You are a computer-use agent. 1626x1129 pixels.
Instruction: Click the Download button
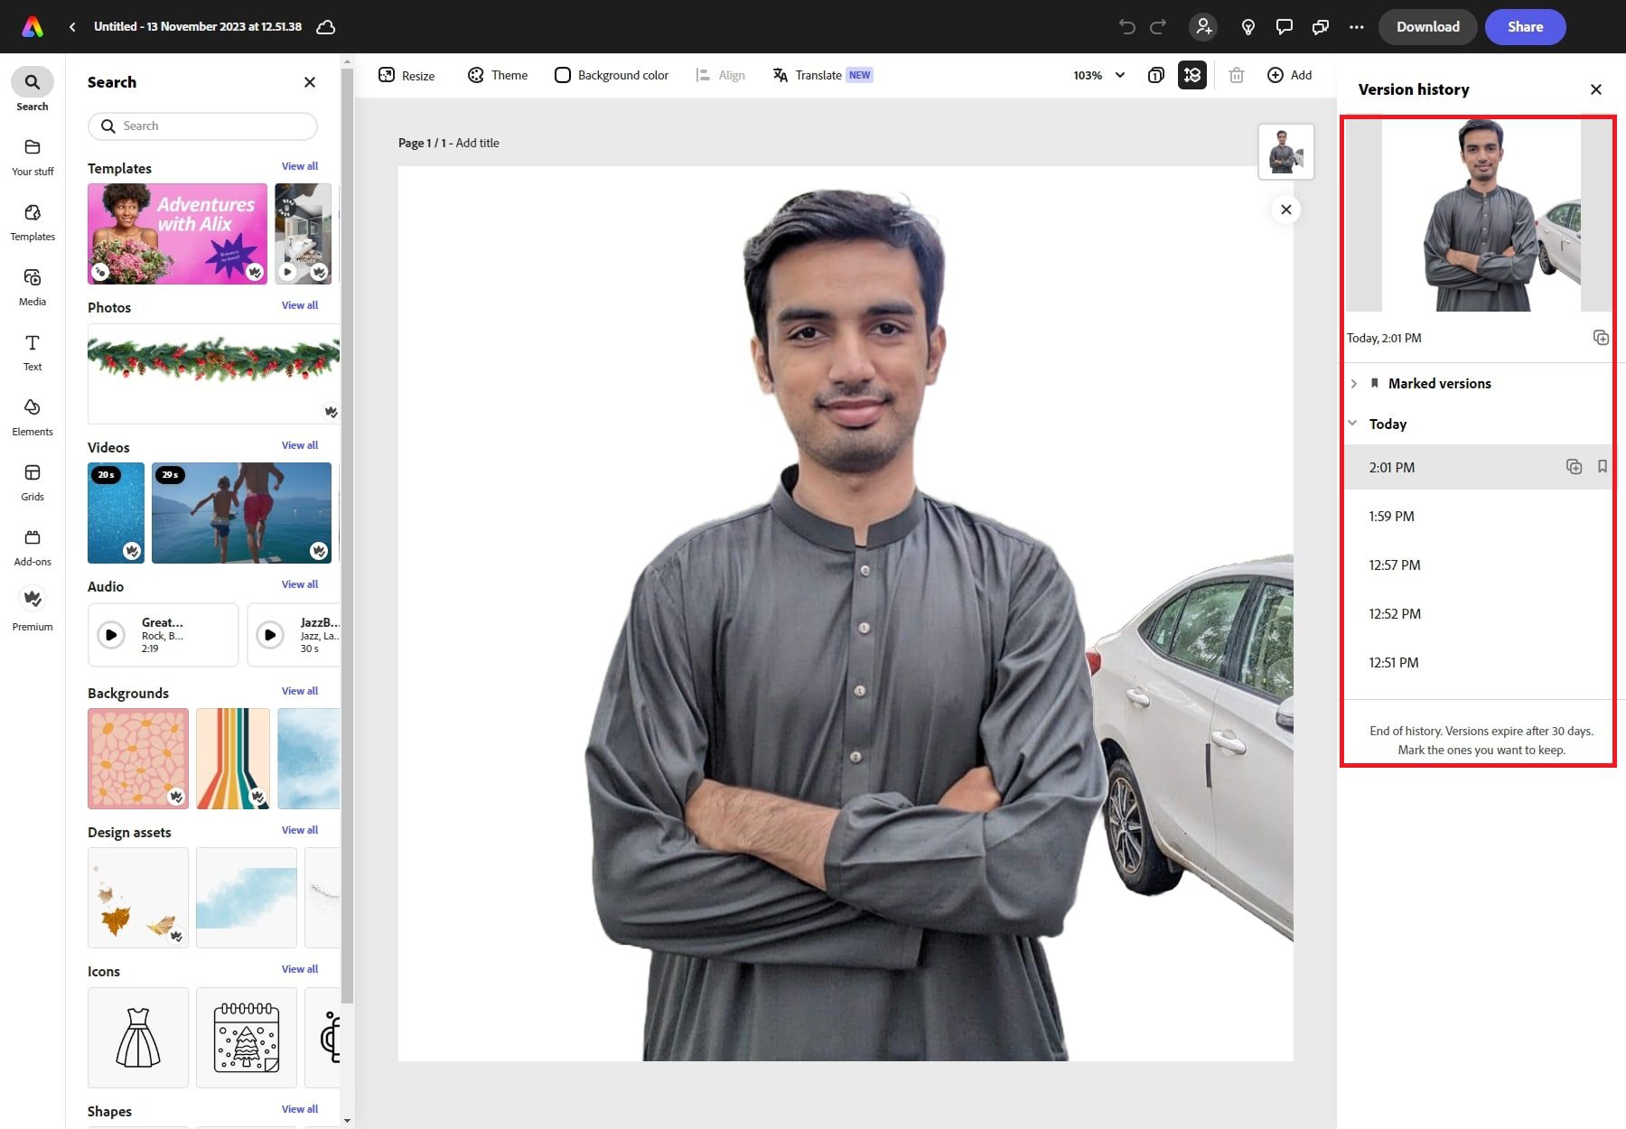click(x=1427, y=26)
